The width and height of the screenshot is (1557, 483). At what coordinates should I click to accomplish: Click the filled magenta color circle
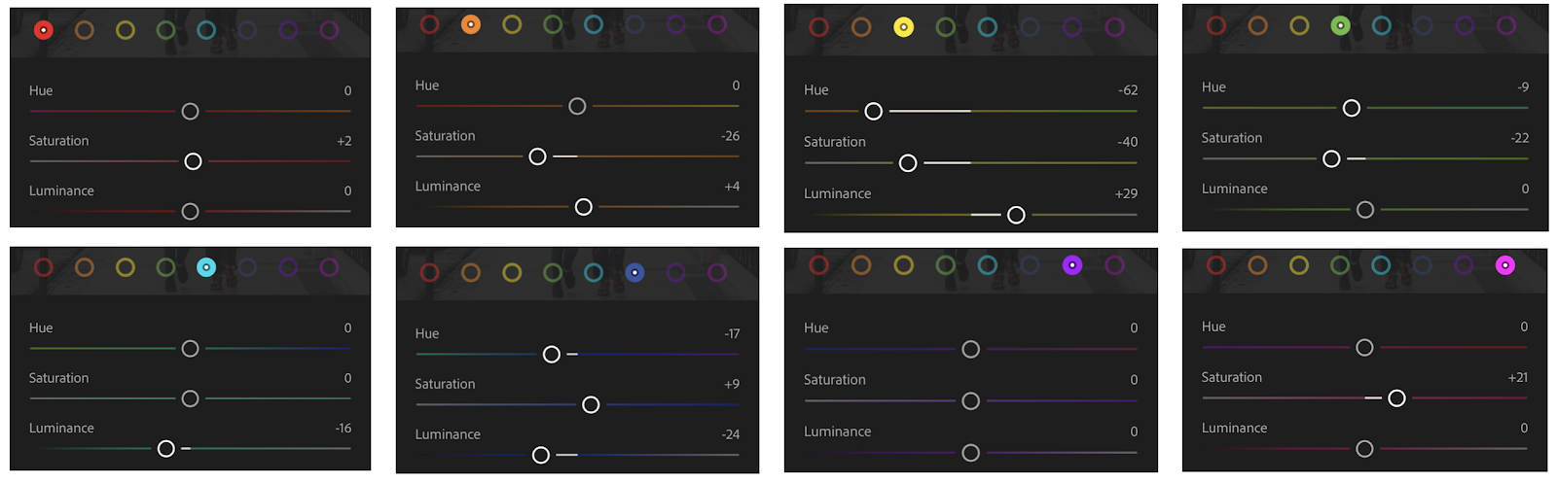click(x=1504, y=264)
